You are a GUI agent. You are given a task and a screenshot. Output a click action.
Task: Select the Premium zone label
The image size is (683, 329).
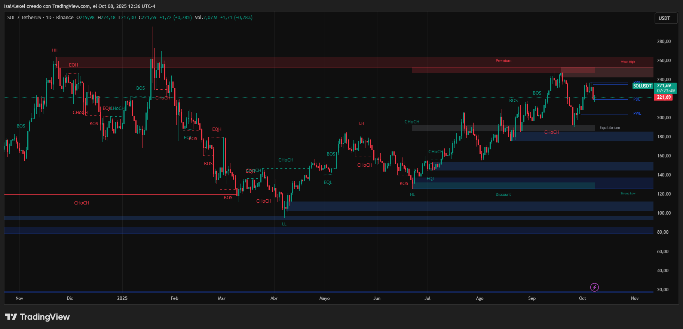pos(503,61)
